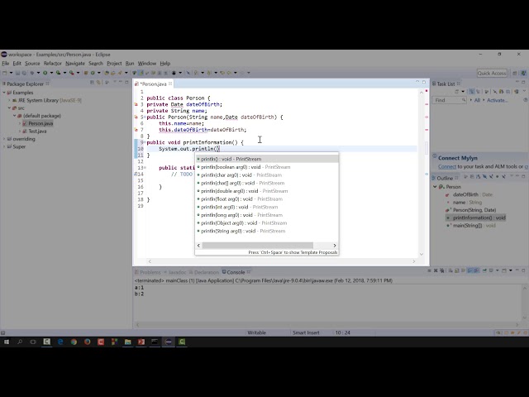Click the Coverage run toolbar icon

click(58, 73)
